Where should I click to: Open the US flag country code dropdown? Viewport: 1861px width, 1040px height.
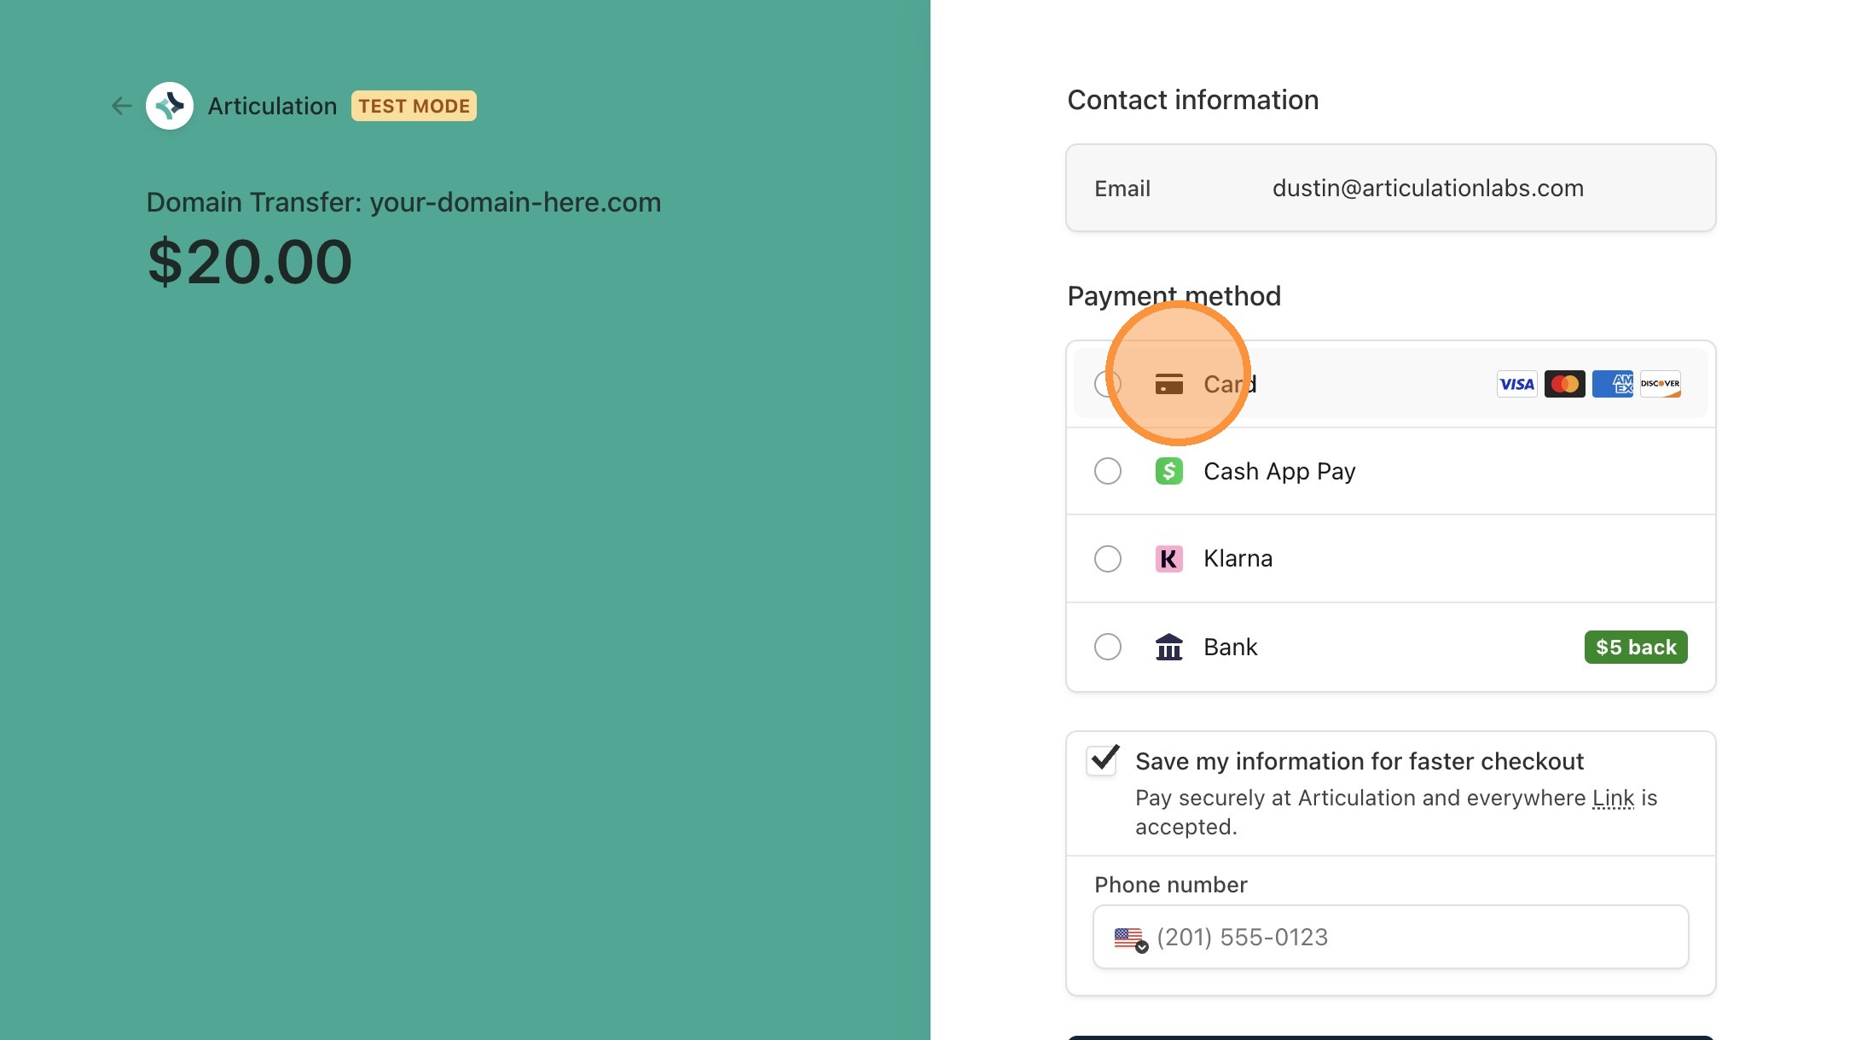(x=1130, y=938)
